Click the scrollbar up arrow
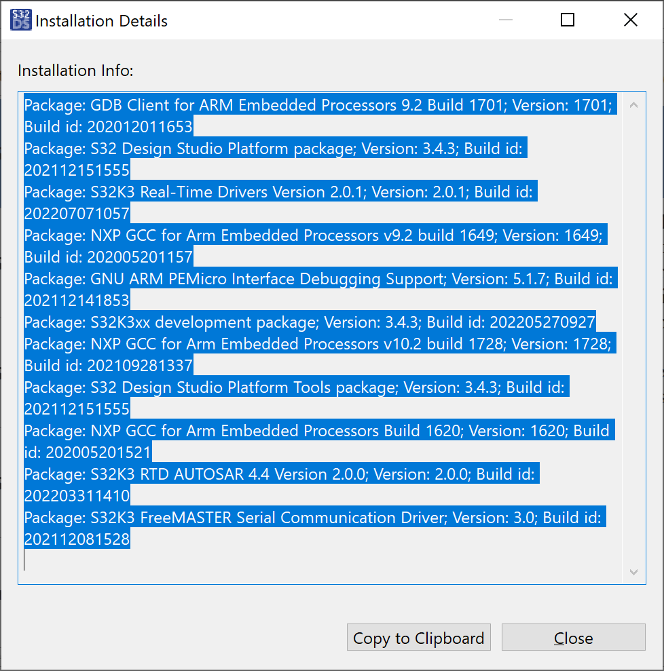The height and width of the screenshot is (671, 664). pos(633,105)
